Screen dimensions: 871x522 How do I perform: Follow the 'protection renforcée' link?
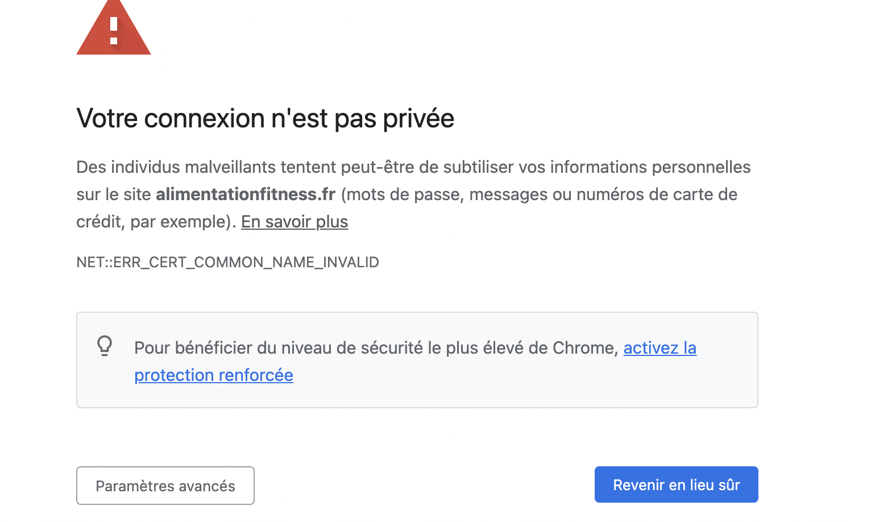[214, 375]
